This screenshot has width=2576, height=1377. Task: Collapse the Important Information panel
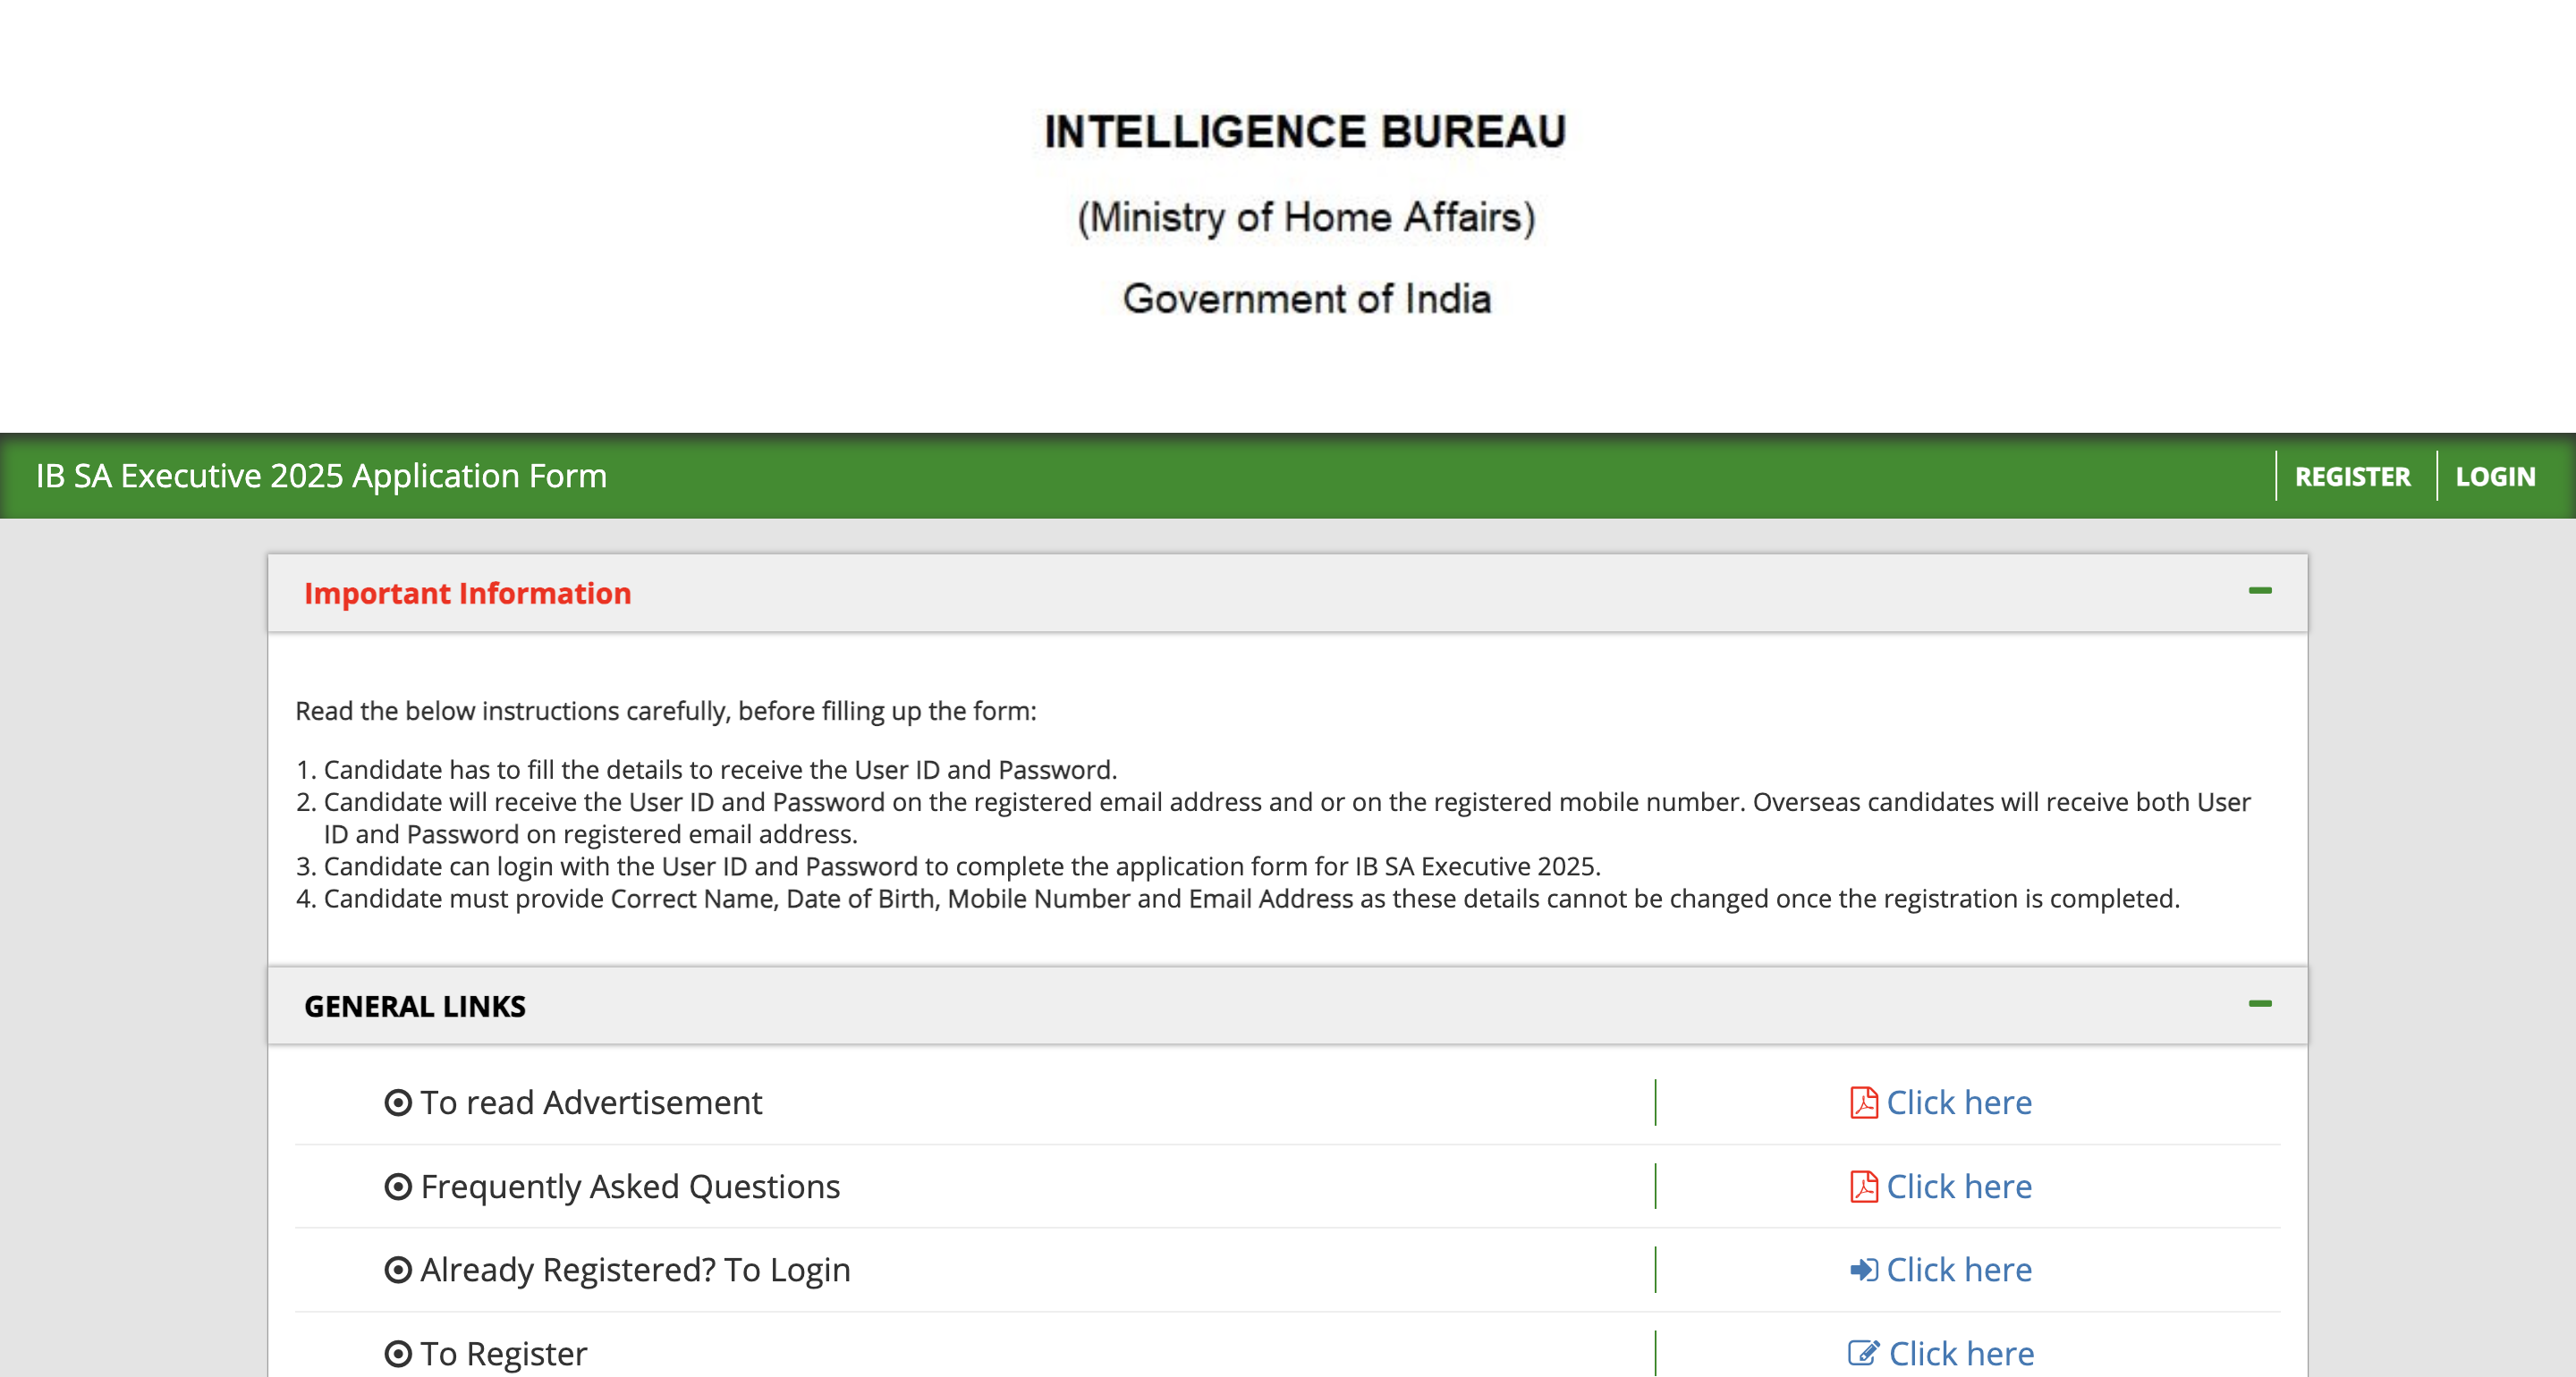(2260, 591)
